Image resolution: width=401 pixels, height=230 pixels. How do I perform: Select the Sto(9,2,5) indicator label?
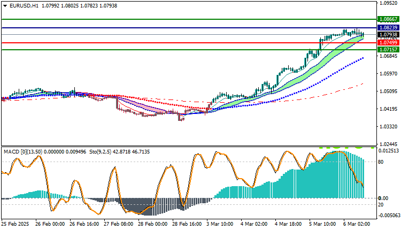101,152
